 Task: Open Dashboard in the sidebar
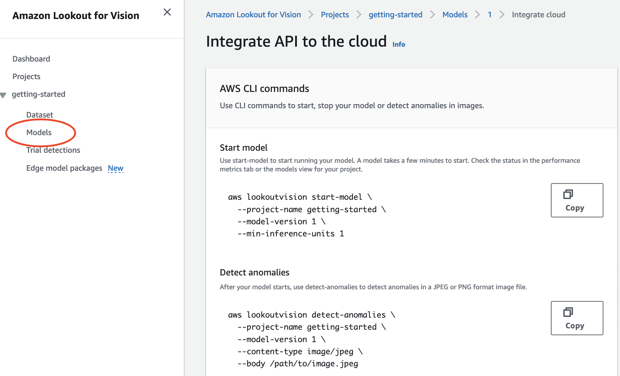(31, 59)
